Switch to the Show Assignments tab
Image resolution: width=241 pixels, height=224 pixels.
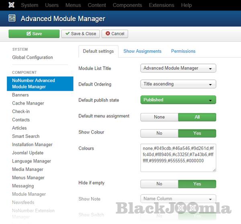click(142, 51)
